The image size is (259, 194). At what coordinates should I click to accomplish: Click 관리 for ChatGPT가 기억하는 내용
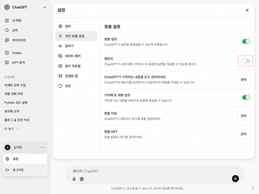244,80
